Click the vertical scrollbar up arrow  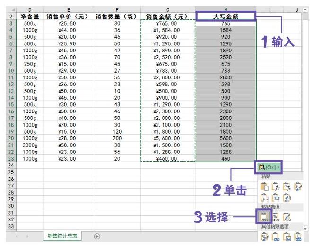[x=305, y=9]
